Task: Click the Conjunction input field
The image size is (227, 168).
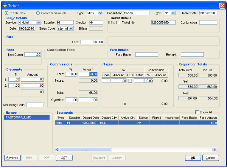Action: tap(208, 23)
